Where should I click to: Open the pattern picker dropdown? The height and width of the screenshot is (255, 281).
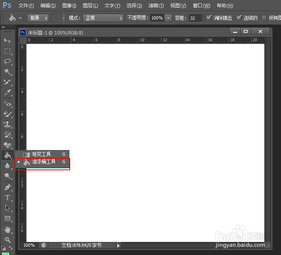(63, 18)
